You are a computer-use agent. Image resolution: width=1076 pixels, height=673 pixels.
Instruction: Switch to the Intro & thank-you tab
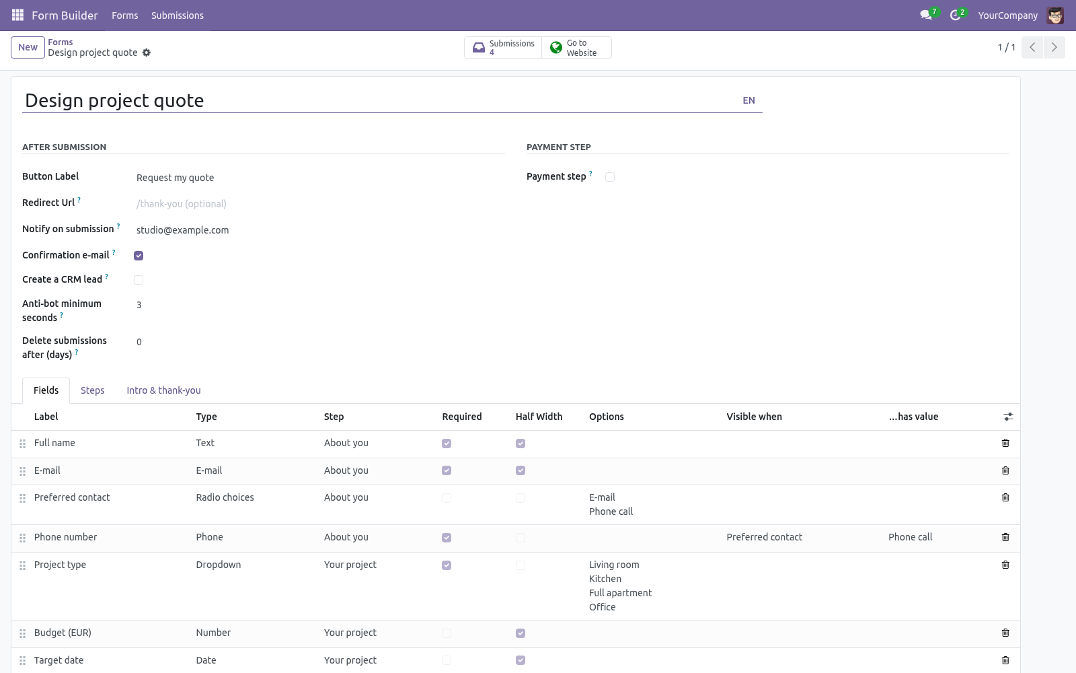[x=163, y=390]
